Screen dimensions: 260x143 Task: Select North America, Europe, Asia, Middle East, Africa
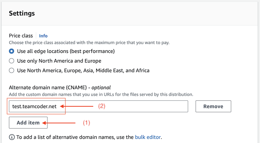(x=12, y=70)
